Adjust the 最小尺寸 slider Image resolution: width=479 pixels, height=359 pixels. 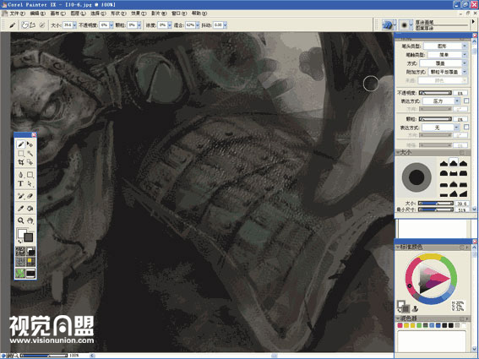[436, 209]
